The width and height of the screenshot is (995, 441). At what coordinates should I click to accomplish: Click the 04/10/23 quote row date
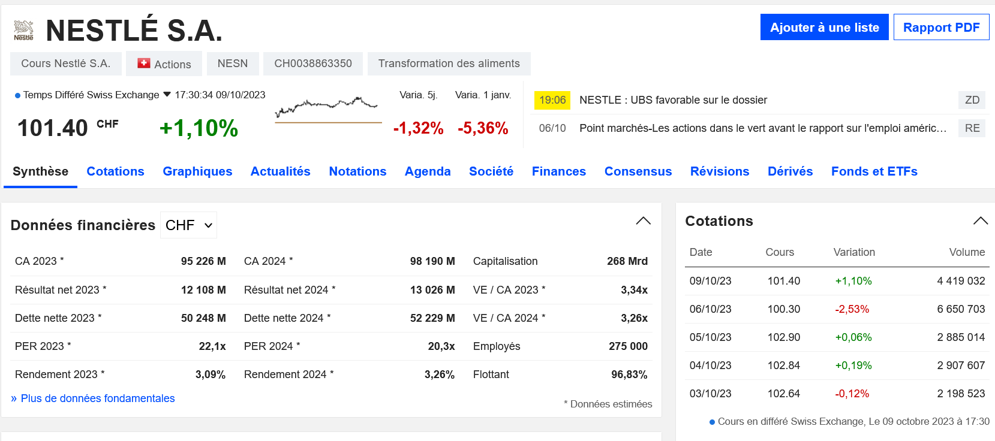click(711, 366)
